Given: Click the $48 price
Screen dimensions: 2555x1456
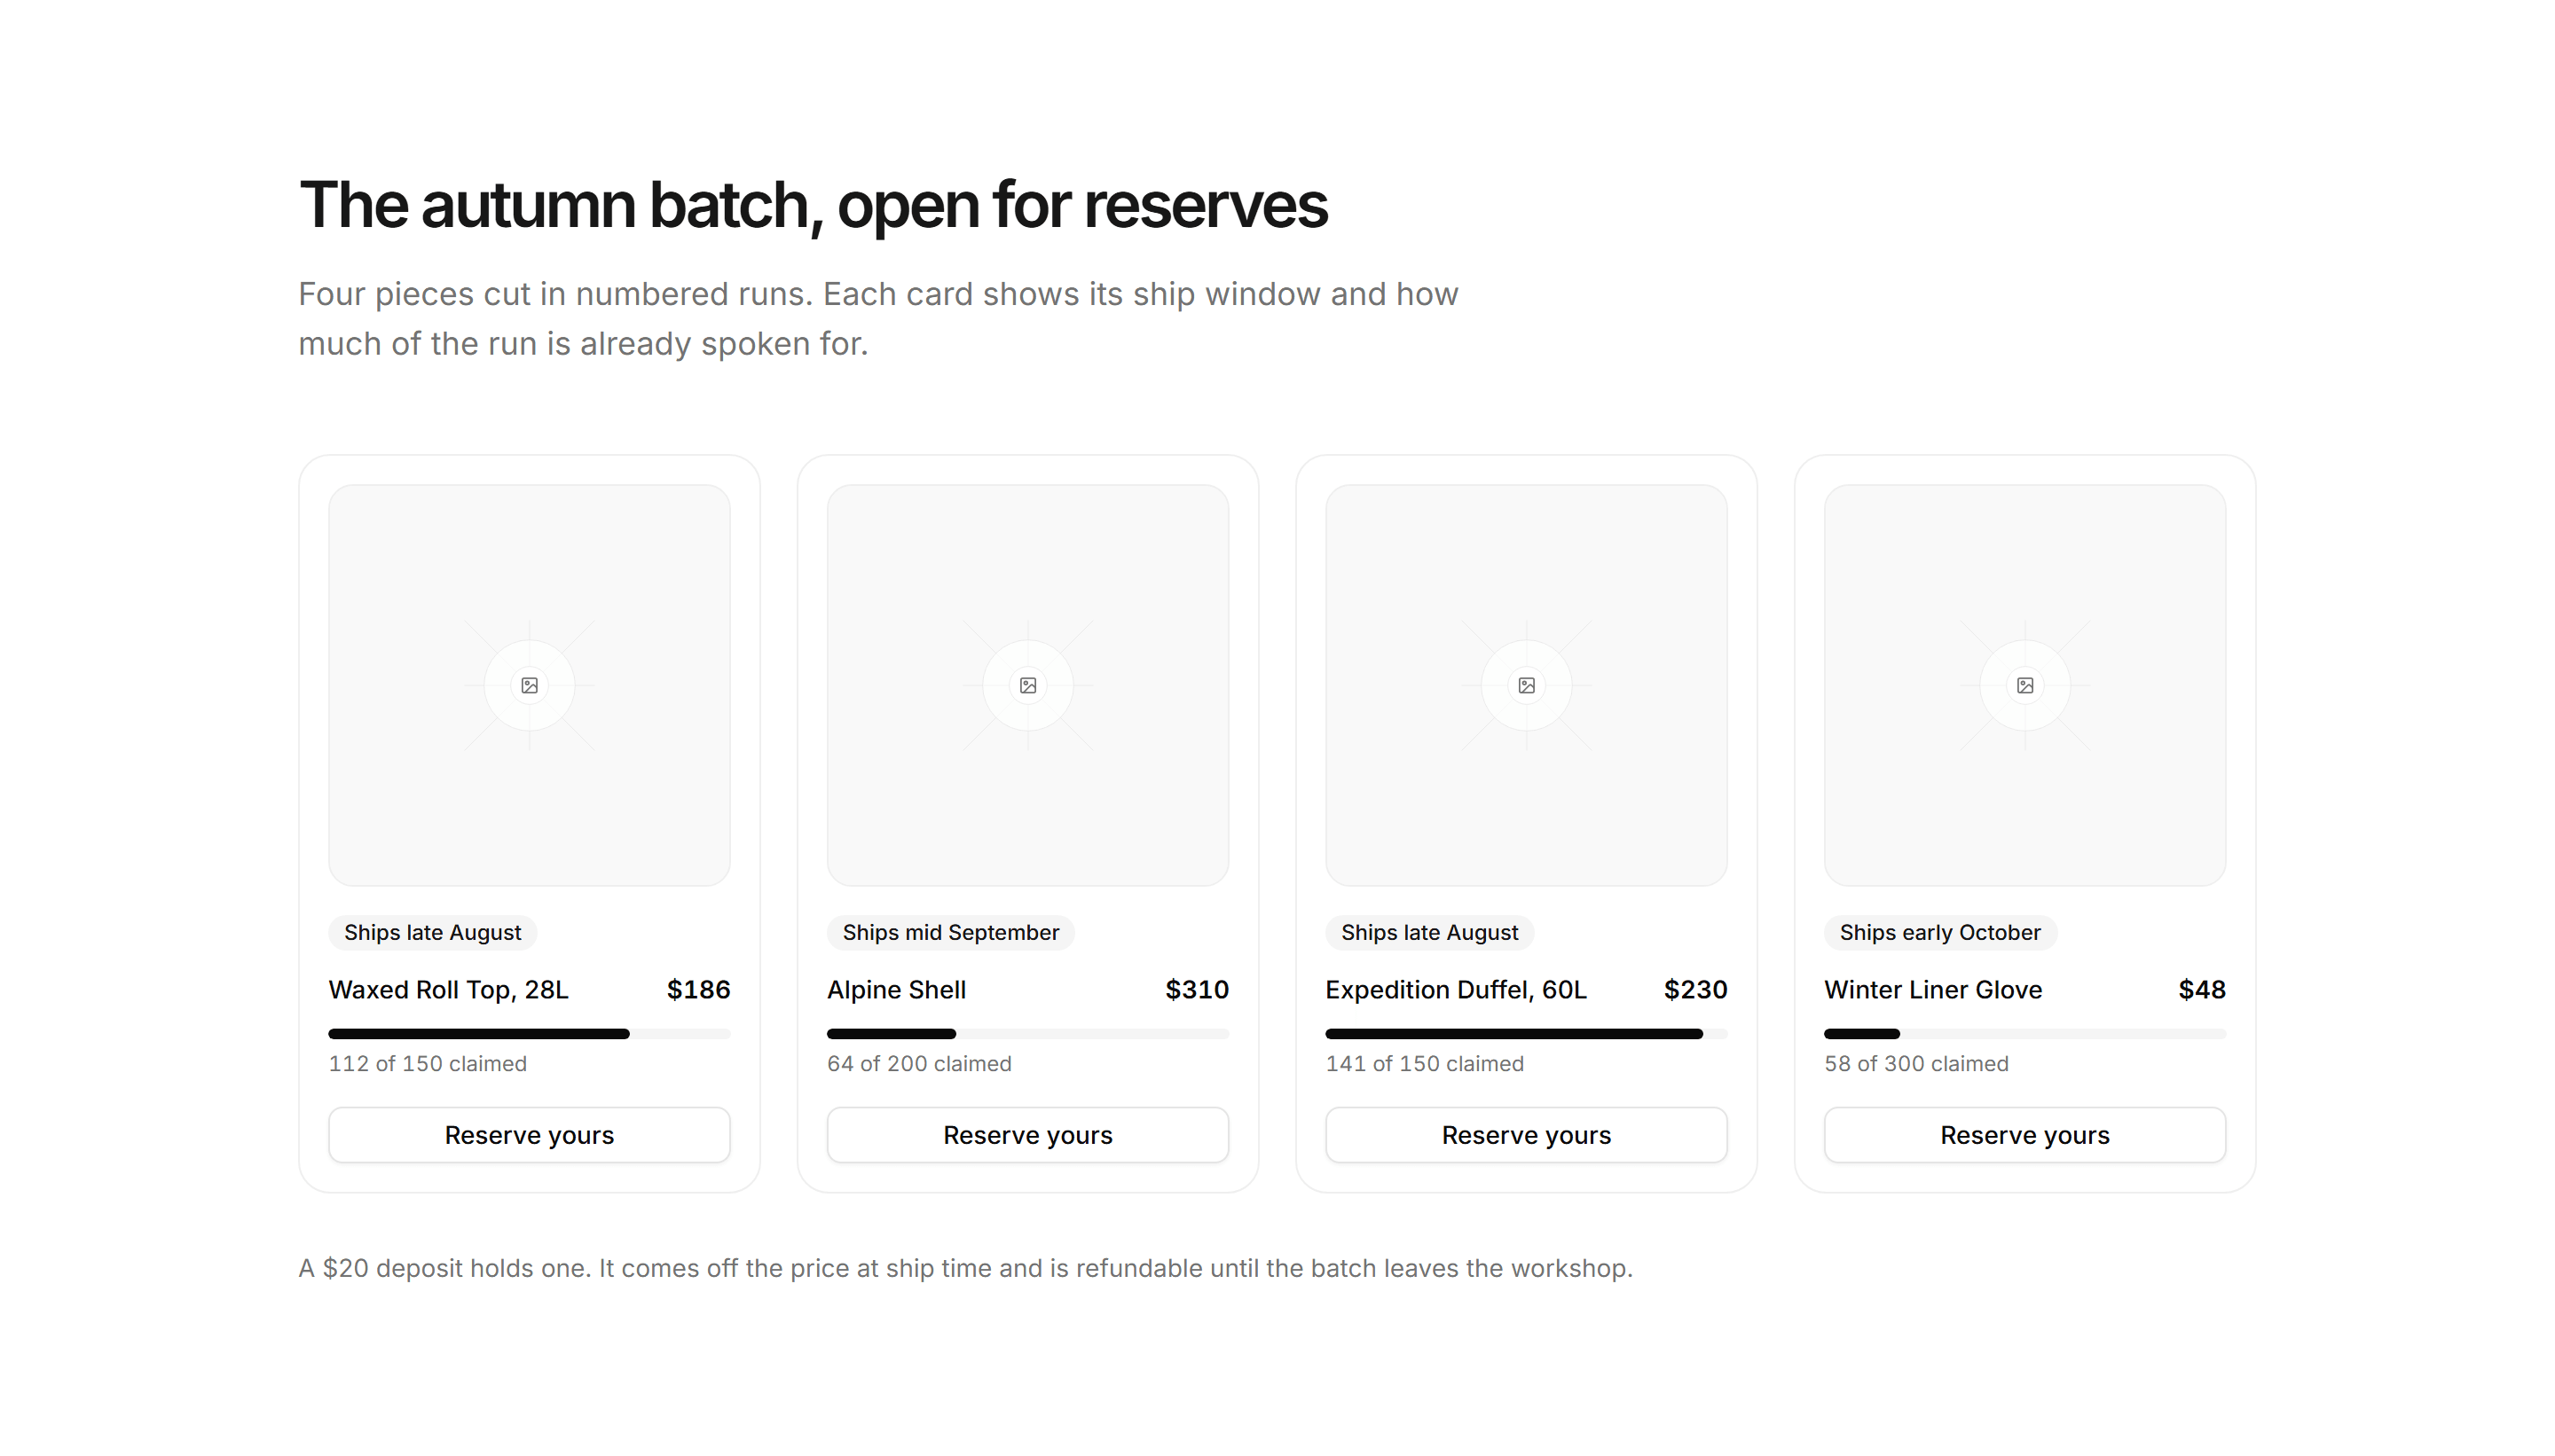Looking at the screenshot, I should click(2202, 990).
